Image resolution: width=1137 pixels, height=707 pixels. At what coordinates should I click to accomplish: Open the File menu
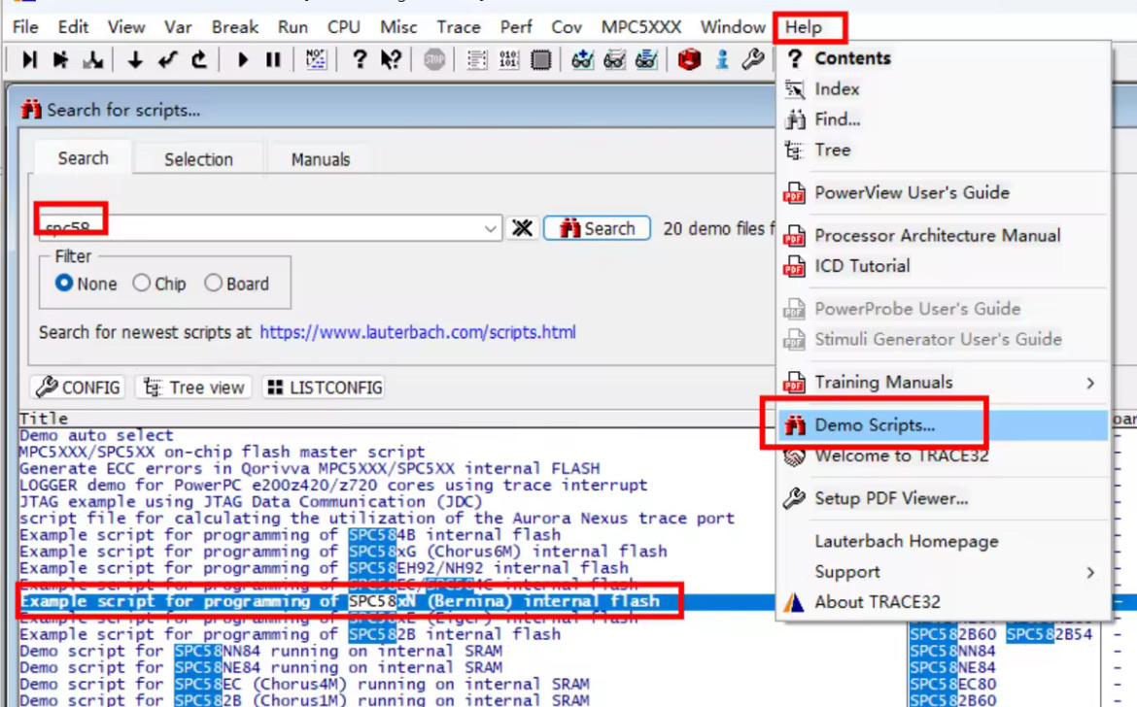25,27
